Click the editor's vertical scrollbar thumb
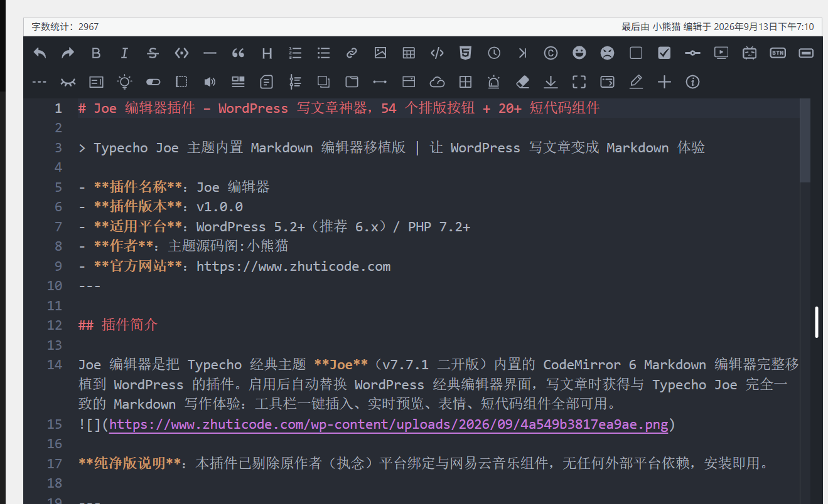Viewport: 828px width, 504px height. (805, 140)
